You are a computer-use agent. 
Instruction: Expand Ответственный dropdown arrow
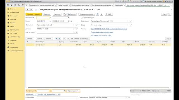click(127, 97)
